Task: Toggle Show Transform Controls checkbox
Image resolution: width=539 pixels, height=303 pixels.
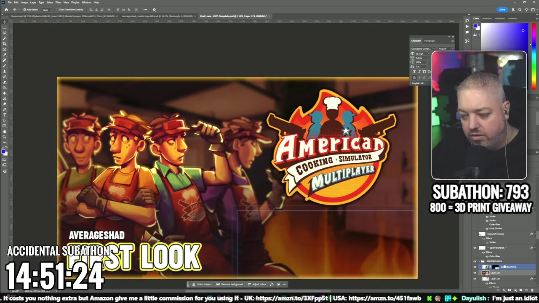Action: point(57,10)
